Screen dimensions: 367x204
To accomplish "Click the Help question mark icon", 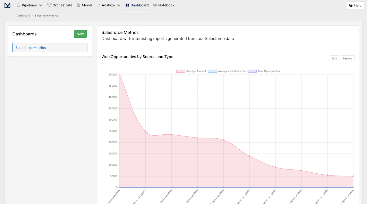I will [351, 5].
